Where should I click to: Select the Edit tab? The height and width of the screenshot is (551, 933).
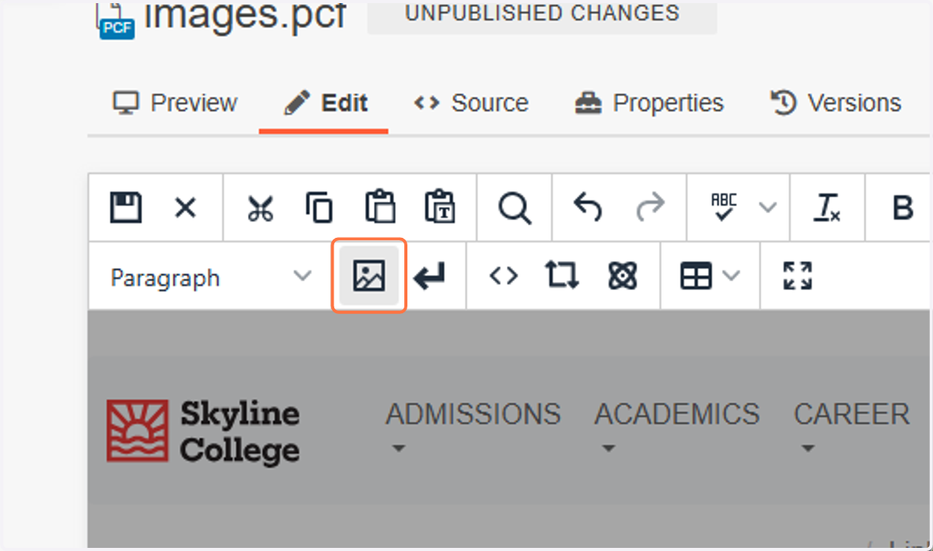(x=326, y=103)
